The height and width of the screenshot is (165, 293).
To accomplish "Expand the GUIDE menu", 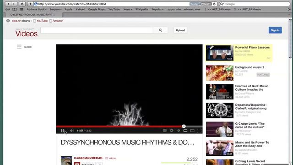I will pyautogui.click(x=24, y=47).
